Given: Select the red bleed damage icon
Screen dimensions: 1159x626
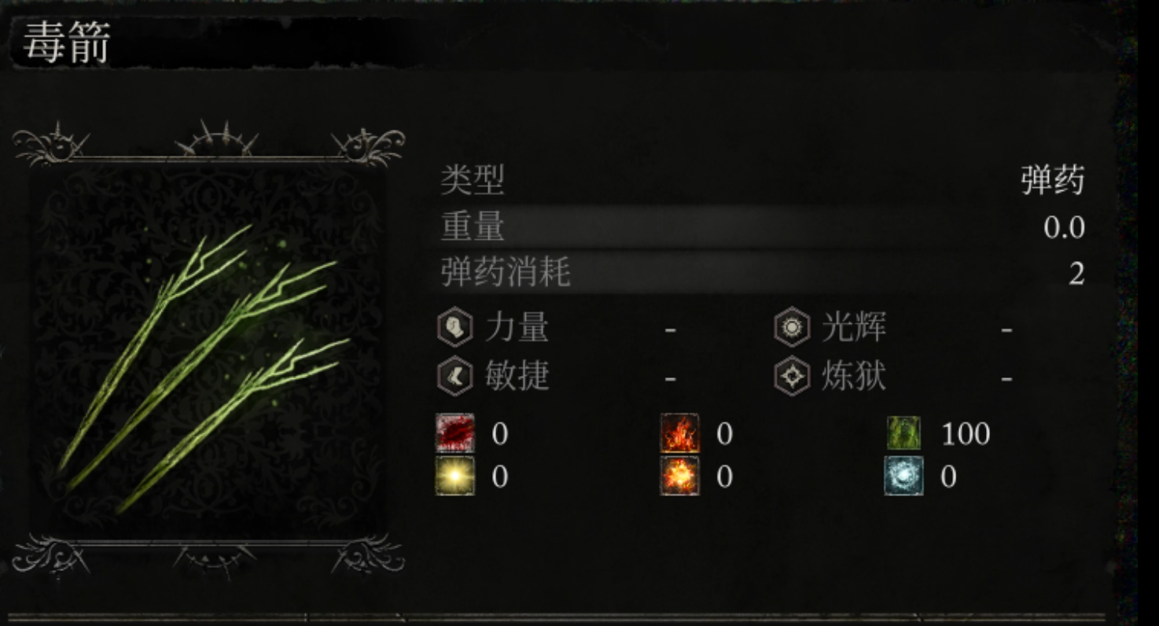Looking at the screenshot, I should (456, 433).
